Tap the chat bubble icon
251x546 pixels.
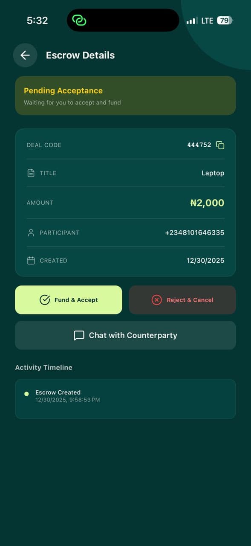pos(79,335)
